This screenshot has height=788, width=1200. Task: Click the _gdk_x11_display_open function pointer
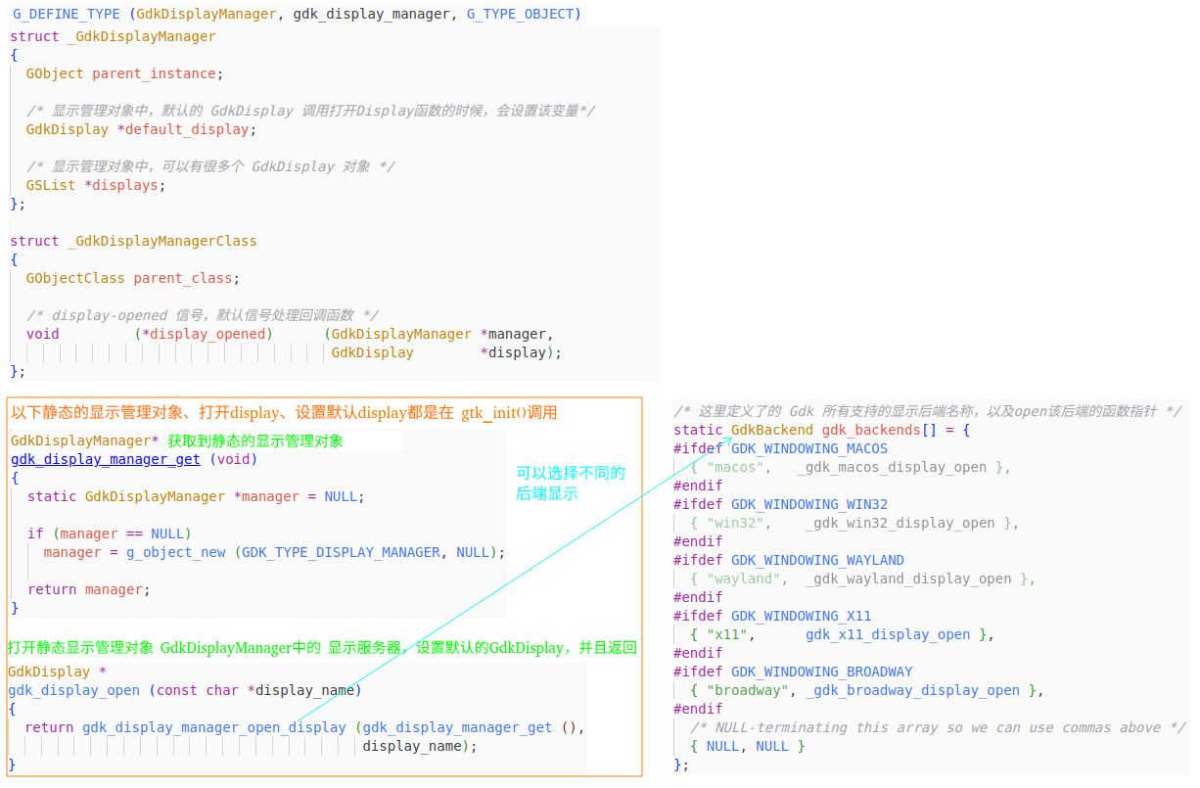click(x=888, y=634)
